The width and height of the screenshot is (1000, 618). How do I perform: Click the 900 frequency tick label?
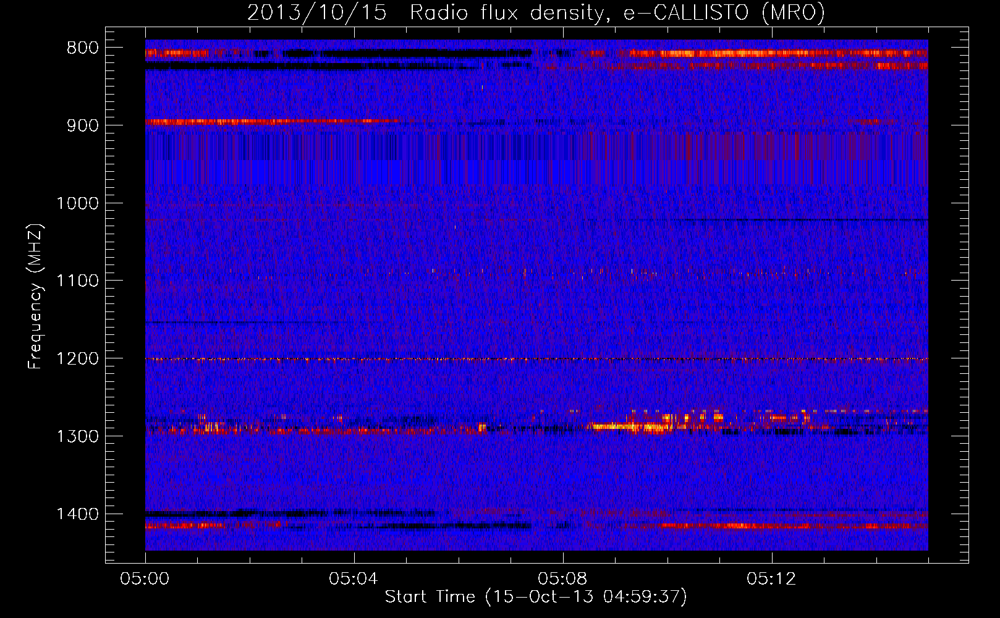tap(83, 125)
